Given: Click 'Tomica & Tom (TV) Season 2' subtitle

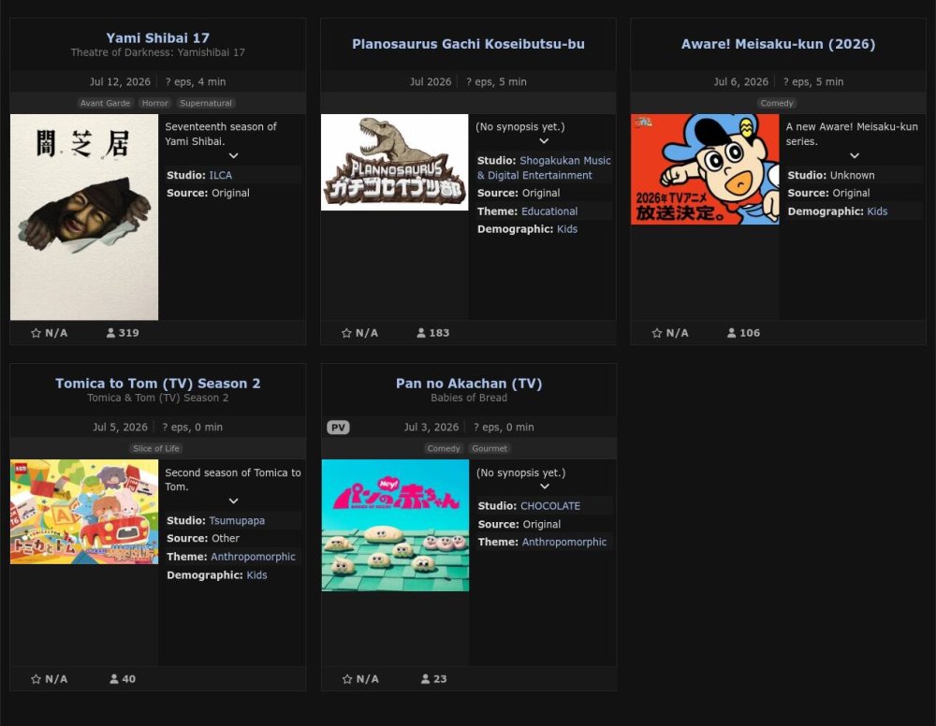Looking at the screenshot, I should [157, 398].
